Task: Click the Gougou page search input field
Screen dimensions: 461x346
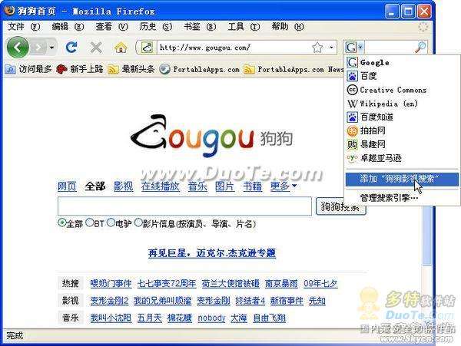Action: (184, 206)
